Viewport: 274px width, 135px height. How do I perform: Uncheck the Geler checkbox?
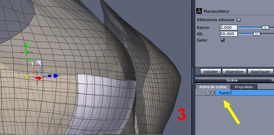[223, 40]
